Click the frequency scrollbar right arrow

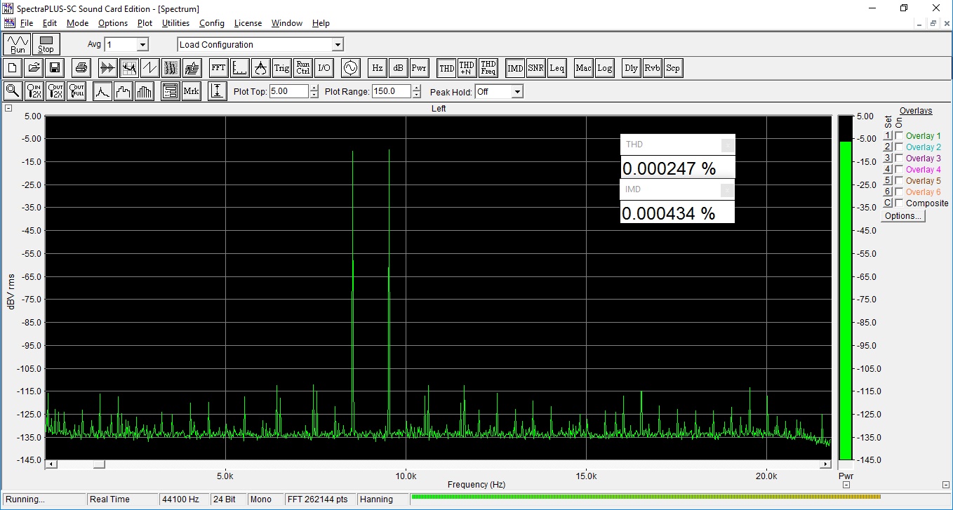(x=826, y=464)
